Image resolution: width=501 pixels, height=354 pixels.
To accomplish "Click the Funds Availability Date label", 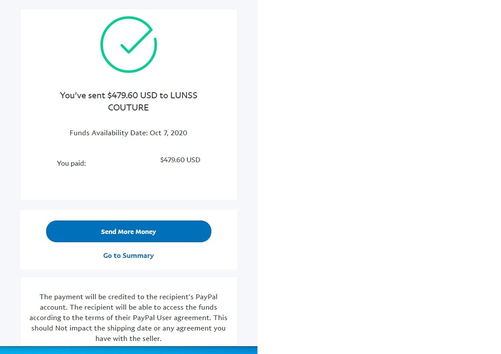I will (x=109, y=133).
